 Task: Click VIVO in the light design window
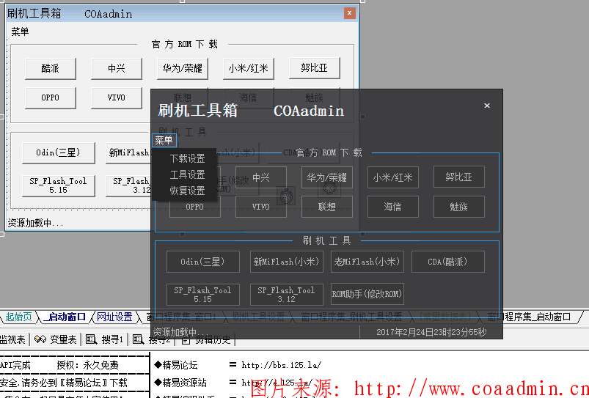coord(117,97)
